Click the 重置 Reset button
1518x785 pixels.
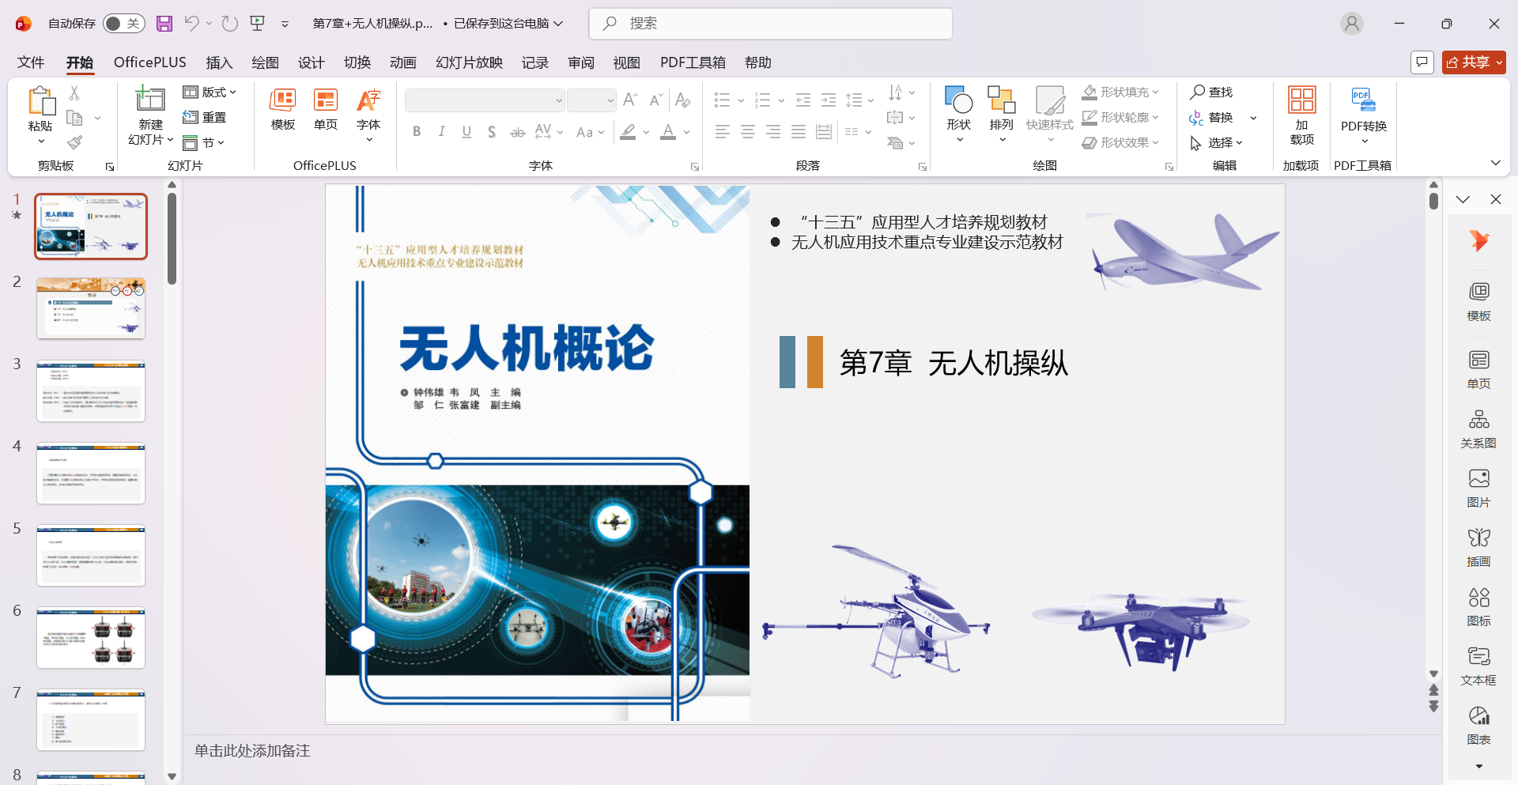pyautogui.click(x=205, y=118)
